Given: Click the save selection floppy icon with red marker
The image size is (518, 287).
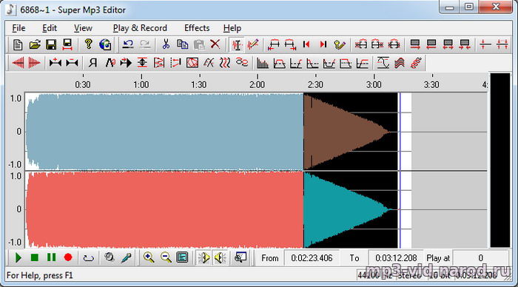Looking at the screenshot, I should click(67, 44).
